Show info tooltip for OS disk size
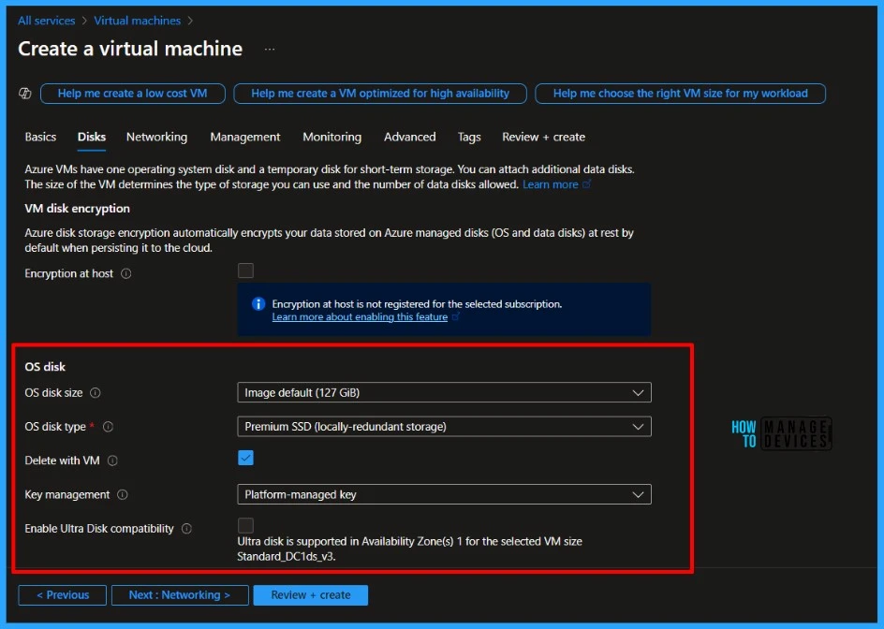The width and height of the screenshot is (884, 629). (96, 393)
